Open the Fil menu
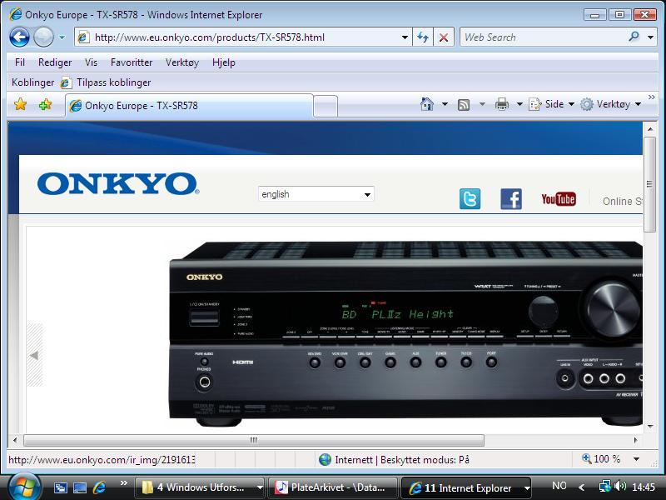This screenshot has width=666, height=500. [19, 62]
